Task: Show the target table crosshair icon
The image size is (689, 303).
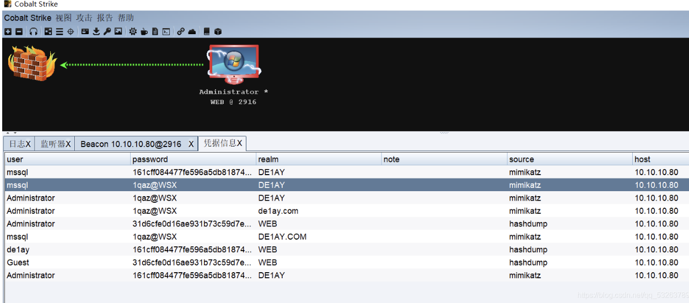Action: [71, 32]
